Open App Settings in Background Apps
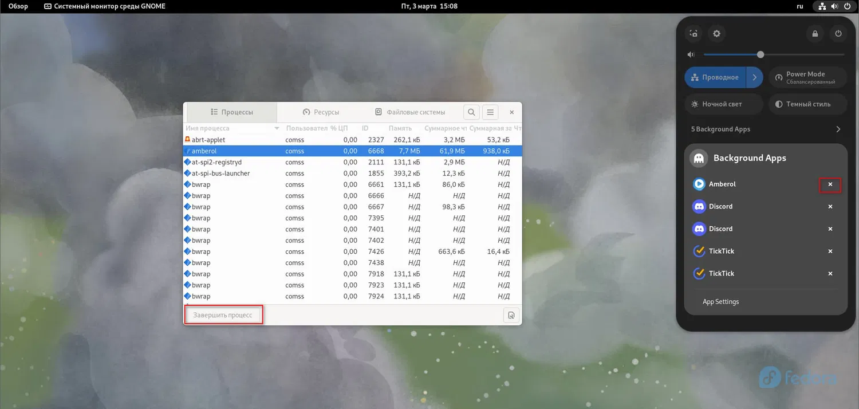859x409 pixels. [x=720, y=302]
